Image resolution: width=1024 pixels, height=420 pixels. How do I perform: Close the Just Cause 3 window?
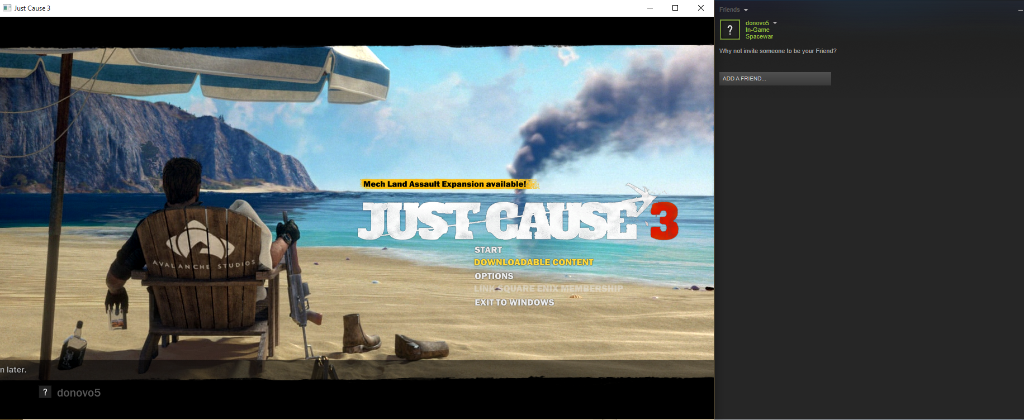click(701, 8)
